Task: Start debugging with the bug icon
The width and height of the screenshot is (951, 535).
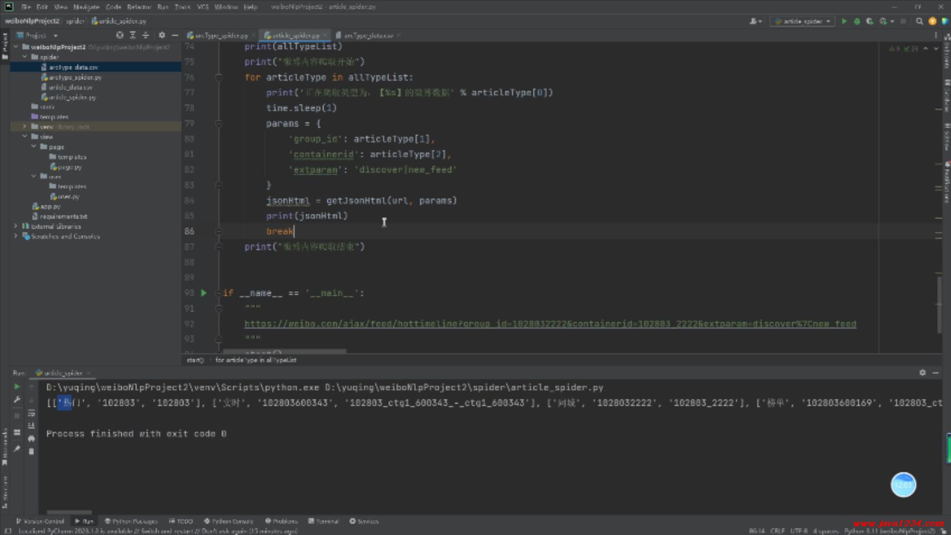Action: (857, 21)
